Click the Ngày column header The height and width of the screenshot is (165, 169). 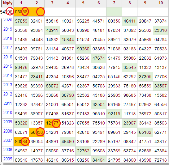[x=8, y=3]
